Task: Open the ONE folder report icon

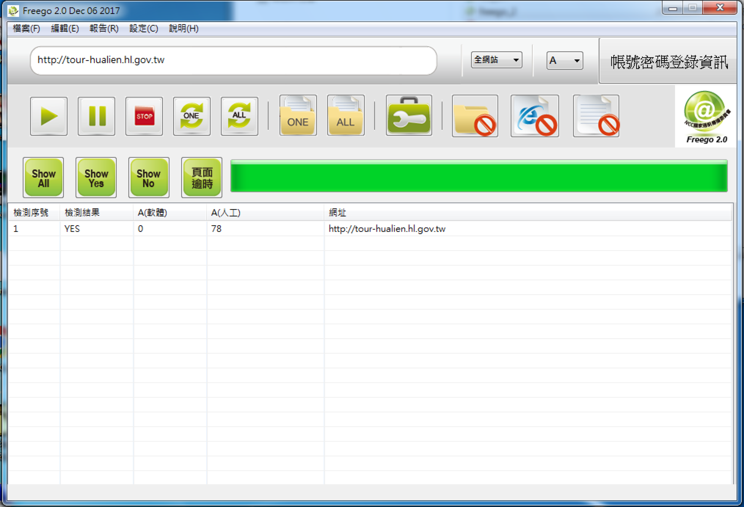Action: tap(298, 116)
